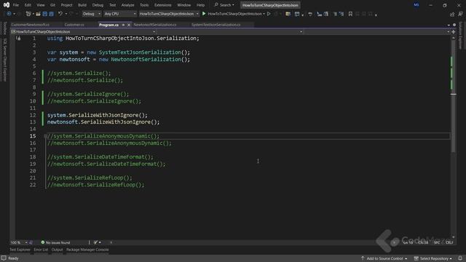
Task: Open the Window menu
Action: (184, 5)
